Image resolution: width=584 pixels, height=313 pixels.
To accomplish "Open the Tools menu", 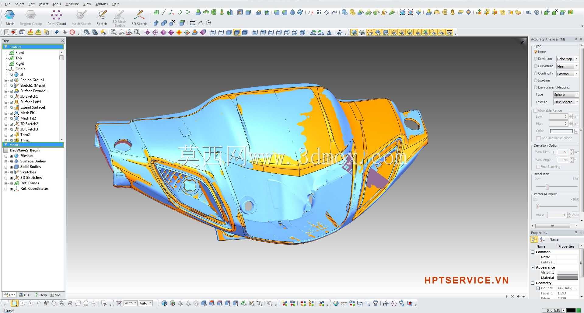I will (x=57, y=4).
